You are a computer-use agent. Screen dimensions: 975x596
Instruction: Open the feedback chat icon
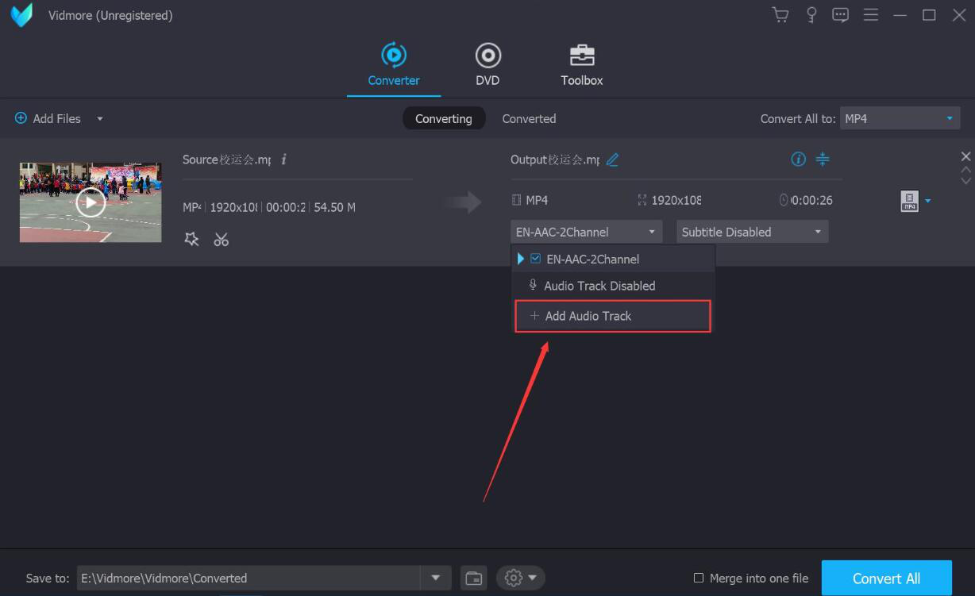coord(841,15)
